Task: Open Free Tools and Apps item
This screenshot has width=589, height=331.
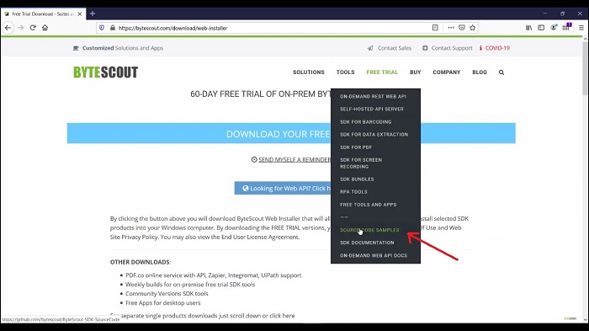Action: [369, 205]
